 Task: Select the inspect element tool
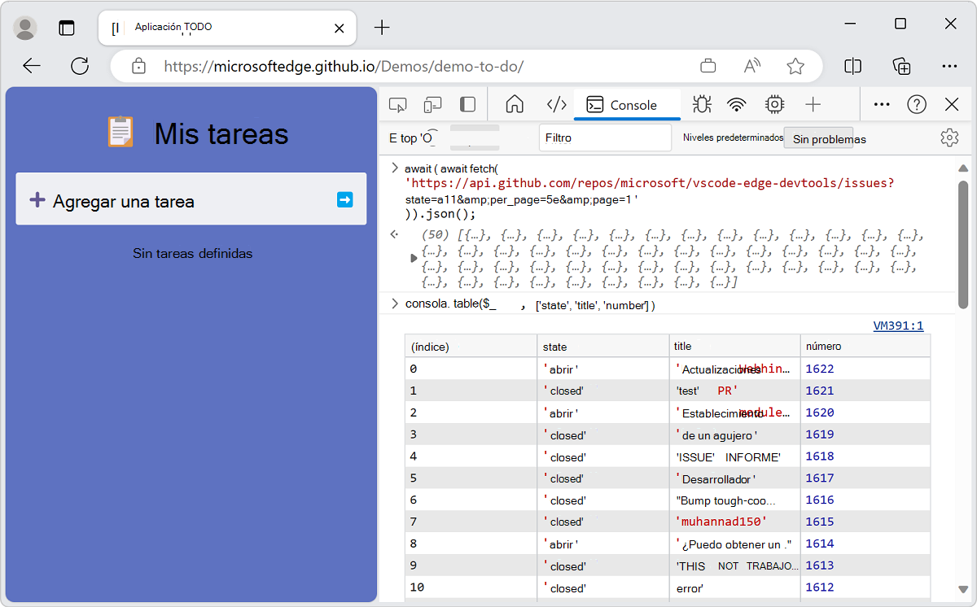pos(399,104)
